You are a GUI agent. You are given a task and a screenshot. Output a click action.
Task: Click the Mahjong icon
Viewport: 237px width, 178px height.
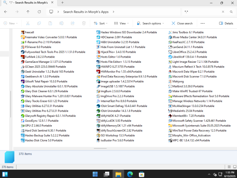click(170, 82)
